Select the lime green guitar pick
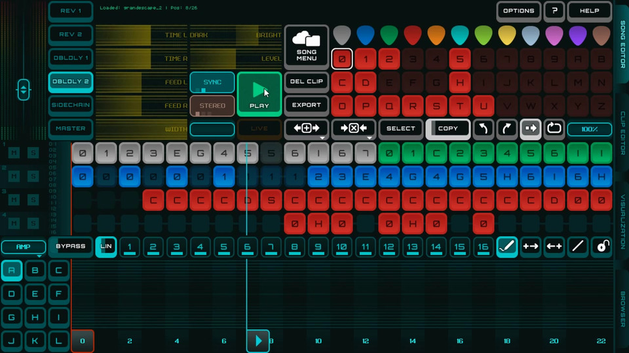 pos(484,35)
